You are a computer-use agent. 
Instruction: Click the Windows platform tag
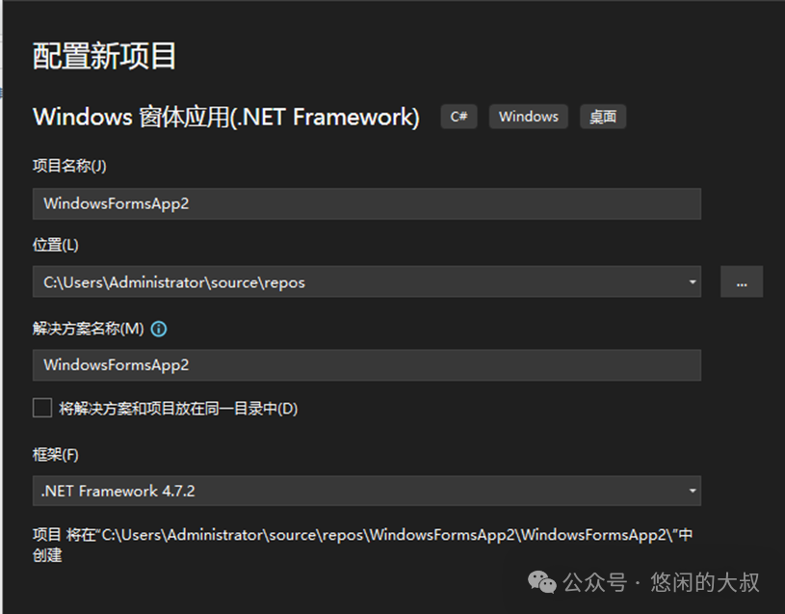tap(528, 117)
